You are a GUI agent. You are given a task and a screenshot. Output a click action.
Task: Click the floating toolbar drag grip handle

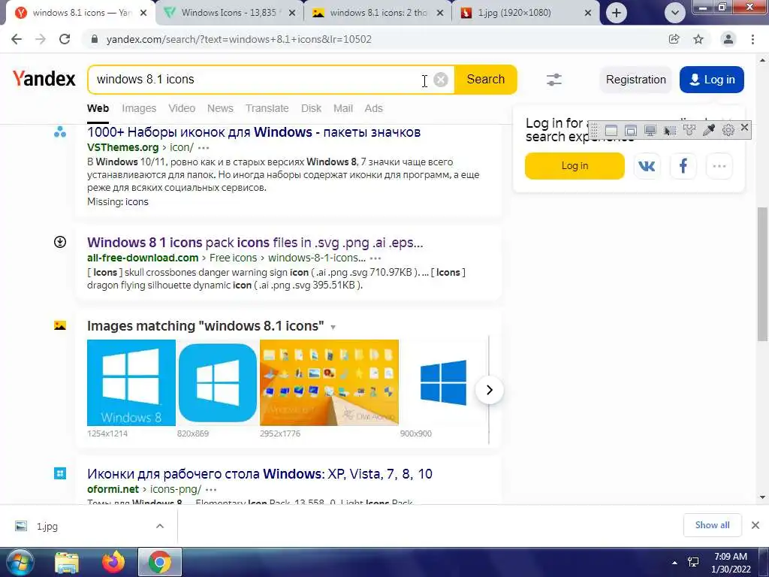(595, 131)
